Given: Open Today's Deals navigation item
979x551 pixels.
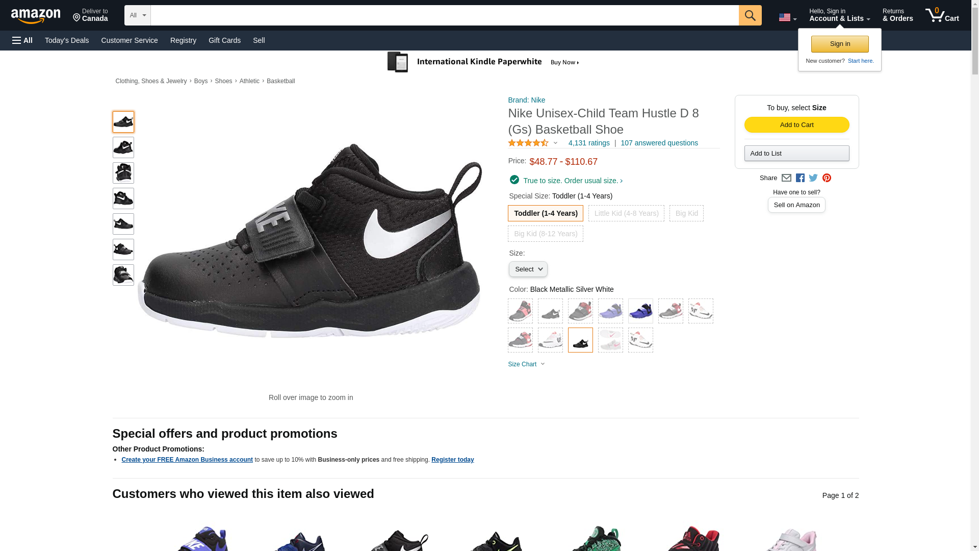Looking at the screenshot, I should point(67,40).
